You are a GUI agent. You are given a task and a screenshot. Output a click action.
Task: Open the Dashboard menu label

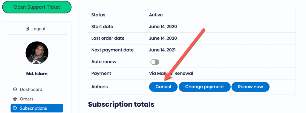[x=31, y=90]
